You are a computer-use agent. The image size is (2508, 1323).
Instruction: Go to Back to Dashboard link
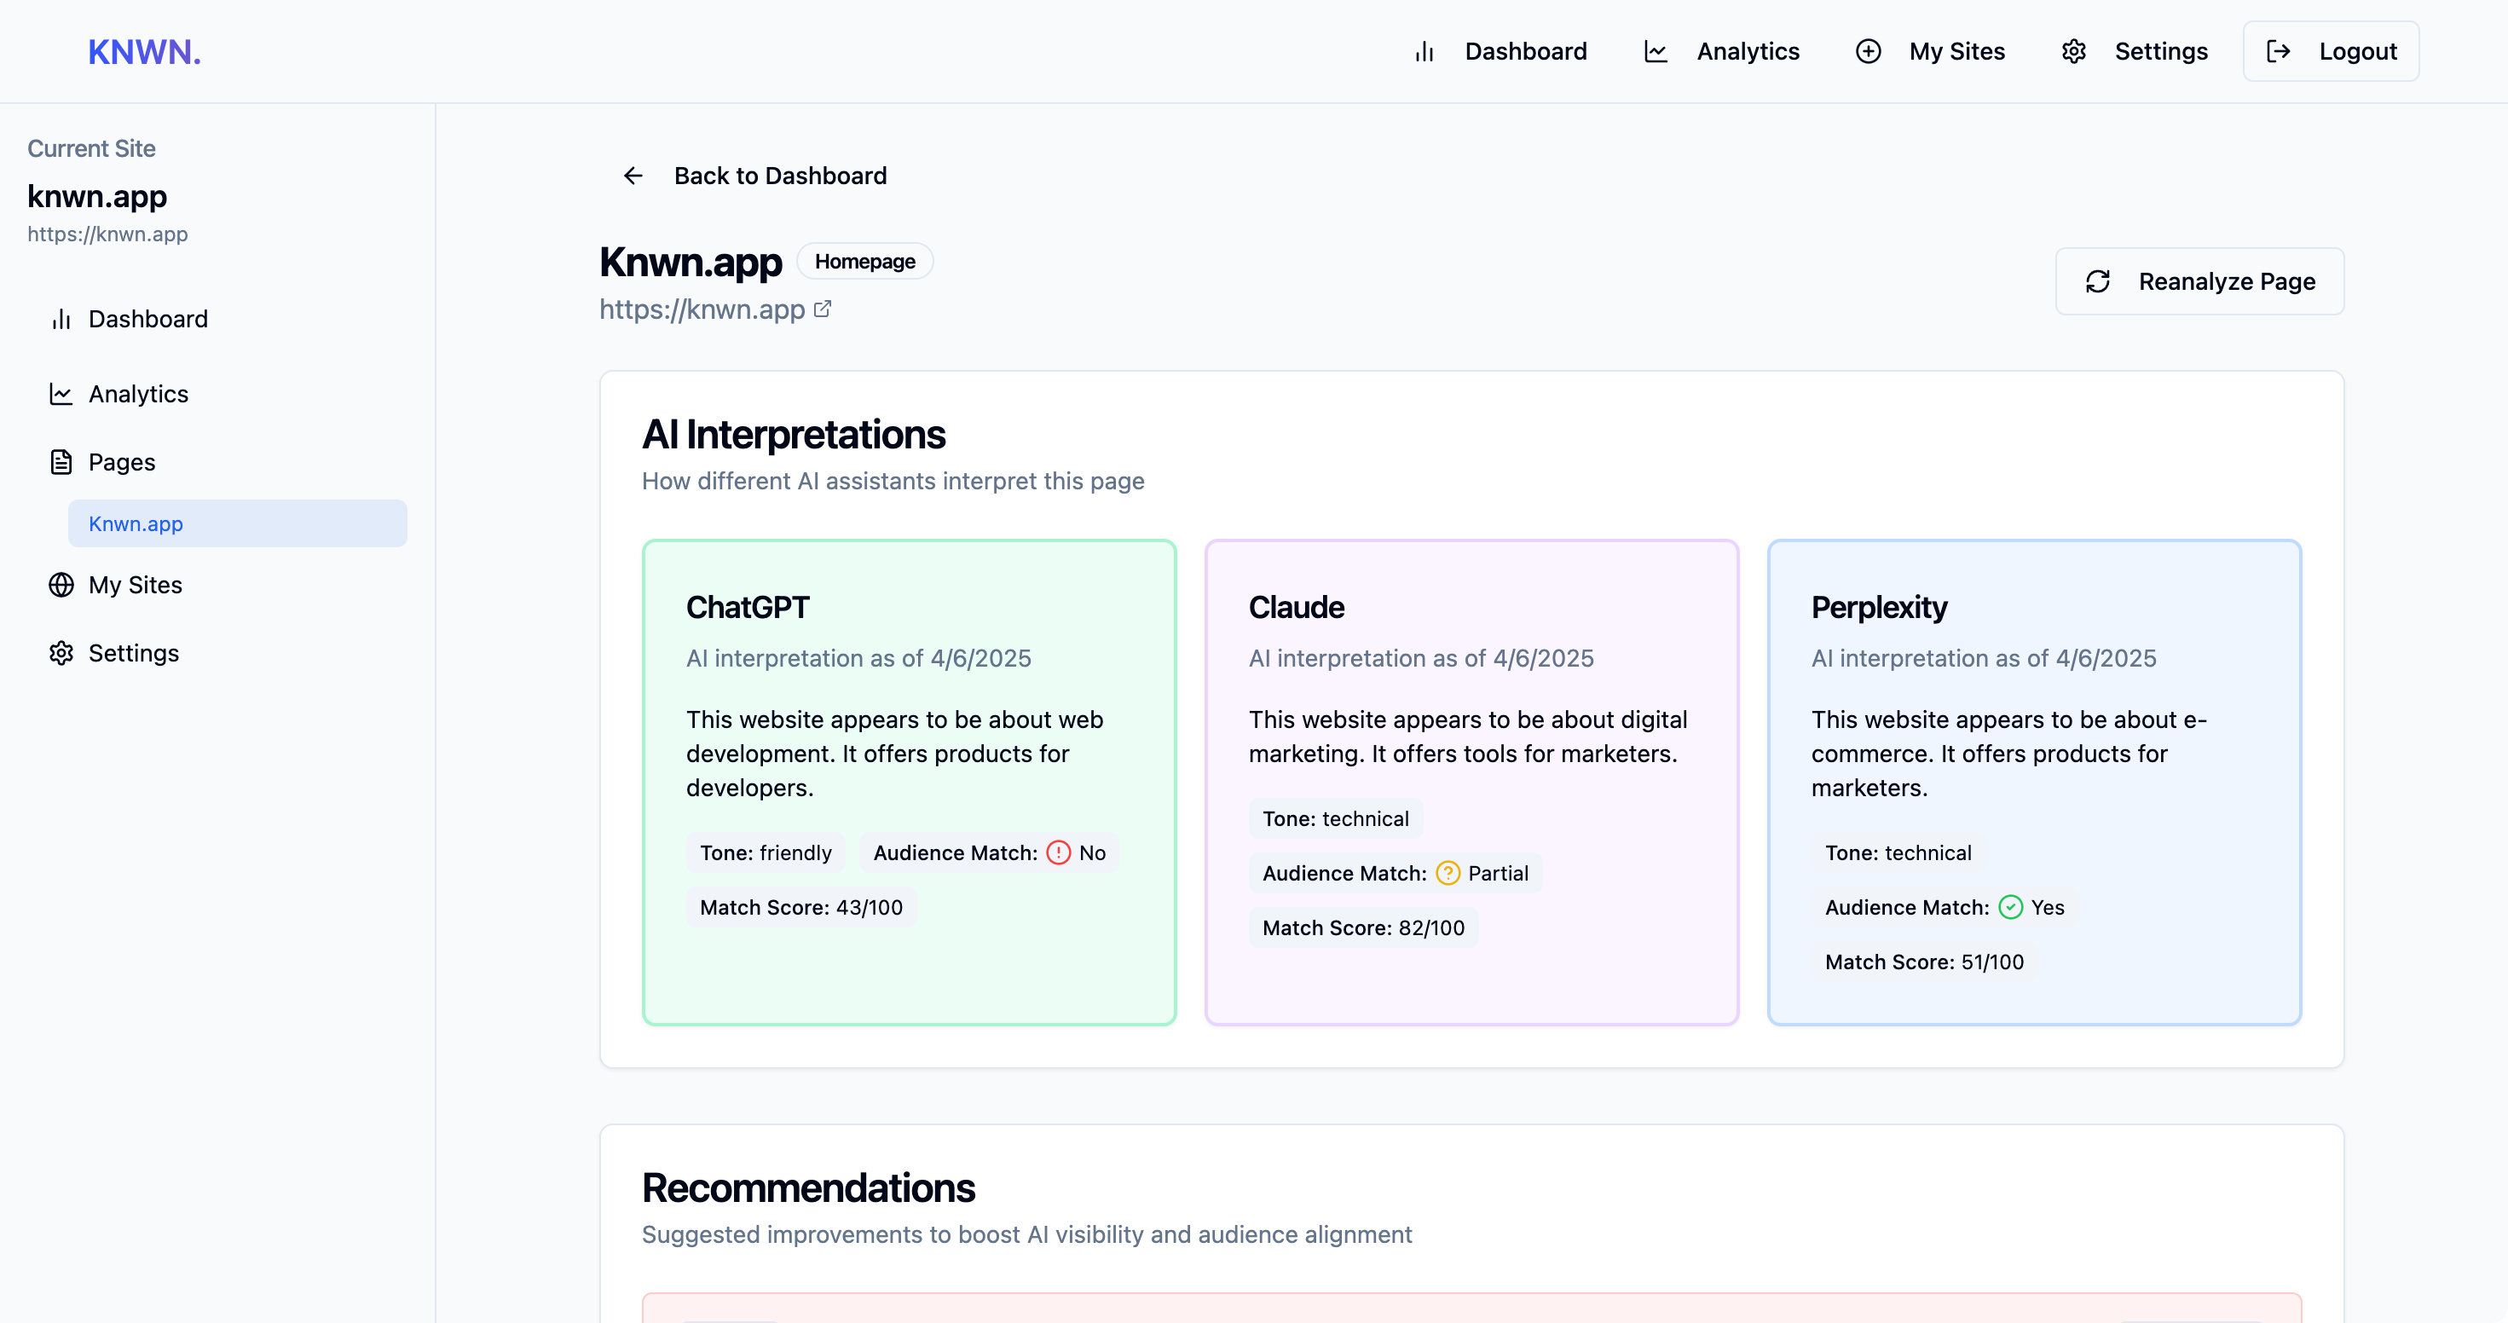point(779,176)
